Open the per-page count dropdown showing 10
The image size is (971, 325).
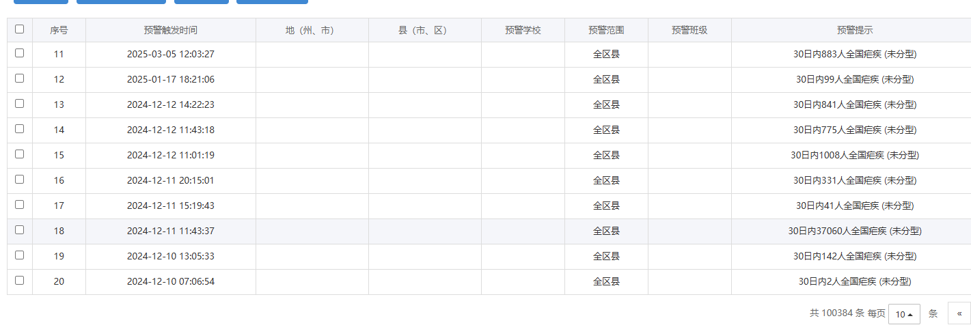[x=904, y=314]
